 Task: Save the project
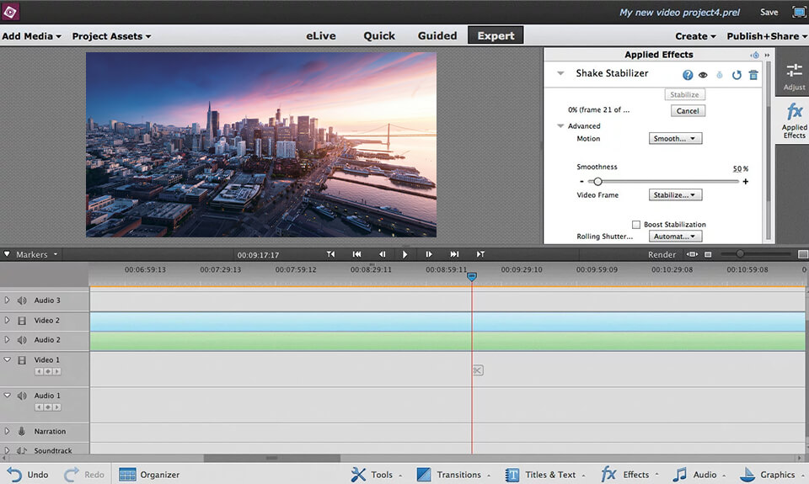(769, 13)
